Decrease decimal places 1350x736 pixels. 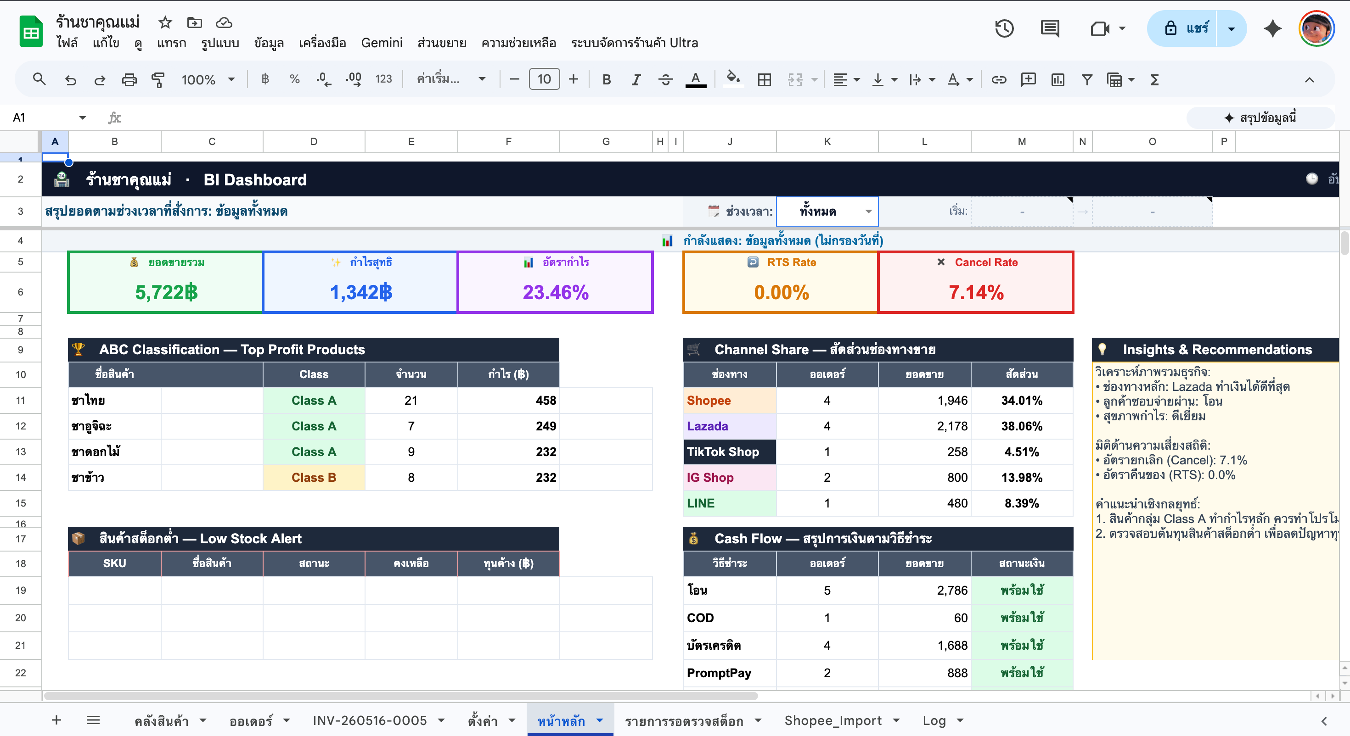click(x=324, y=80)
